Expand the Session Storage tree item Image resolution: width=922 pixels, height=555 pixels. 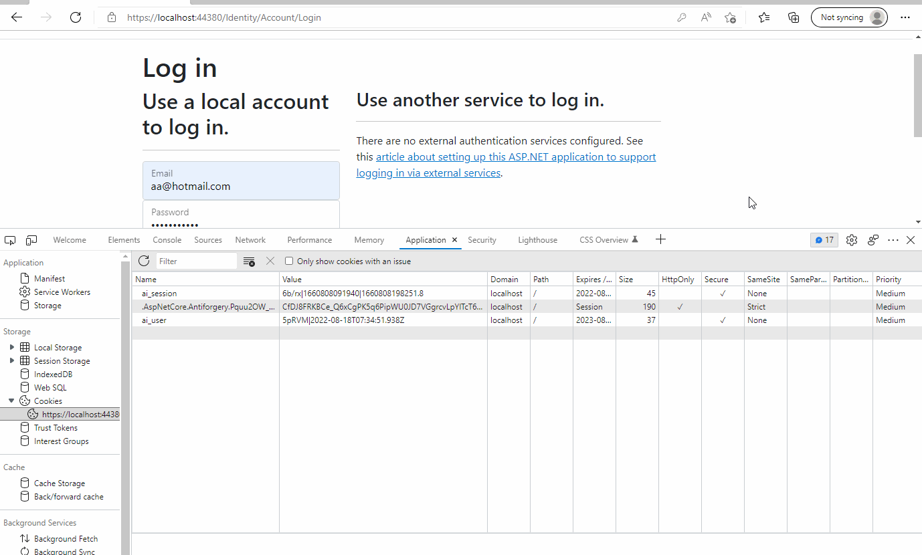[11, 360]
